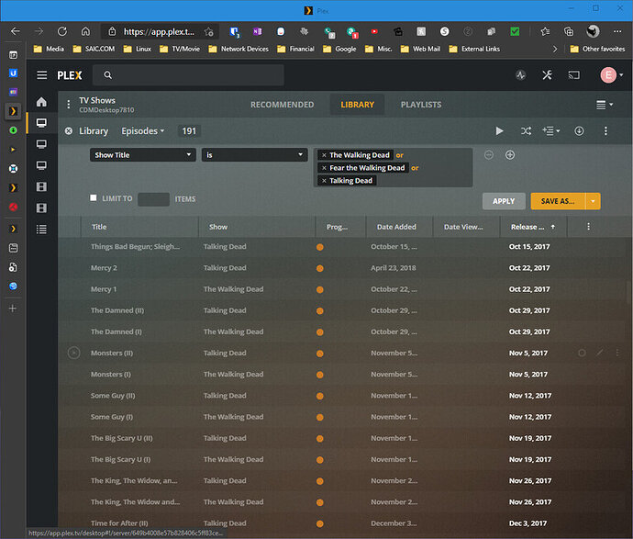The width and height of the screenshot is (633, 539).
Task: Click the unwatched dot for Some Guy (I)
Action: click(x=320, y=418)
